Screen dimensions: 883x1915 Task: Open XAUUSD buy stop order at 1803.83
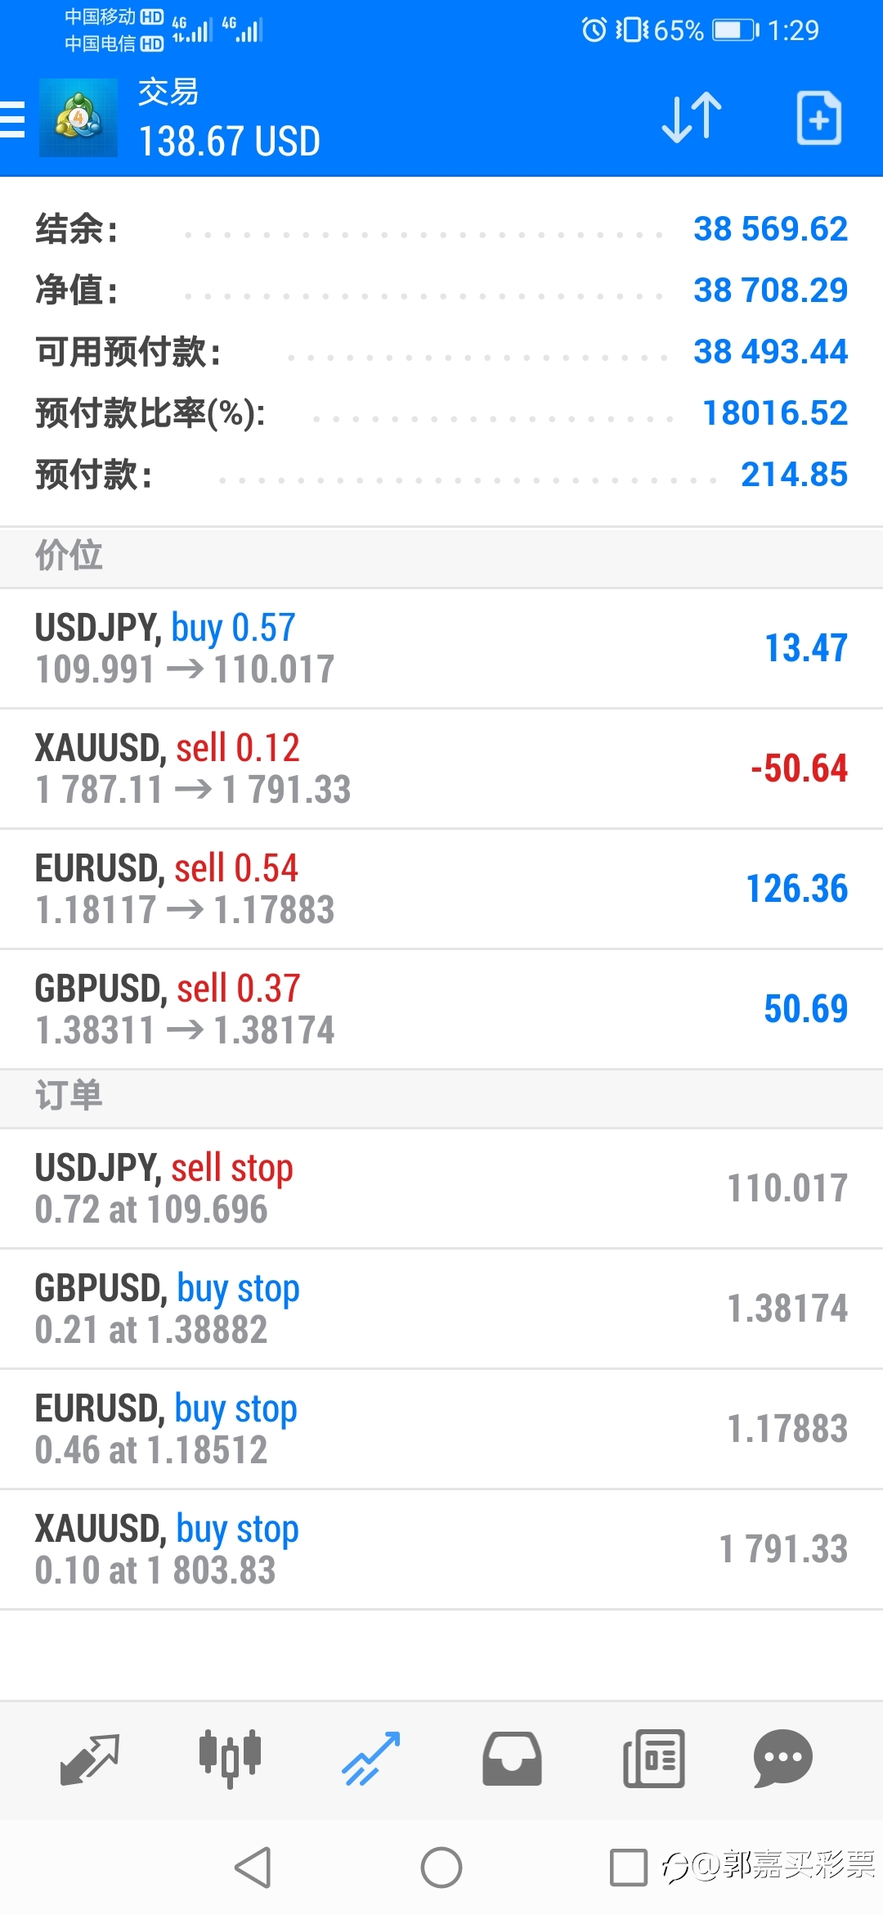click(441, 1550)
